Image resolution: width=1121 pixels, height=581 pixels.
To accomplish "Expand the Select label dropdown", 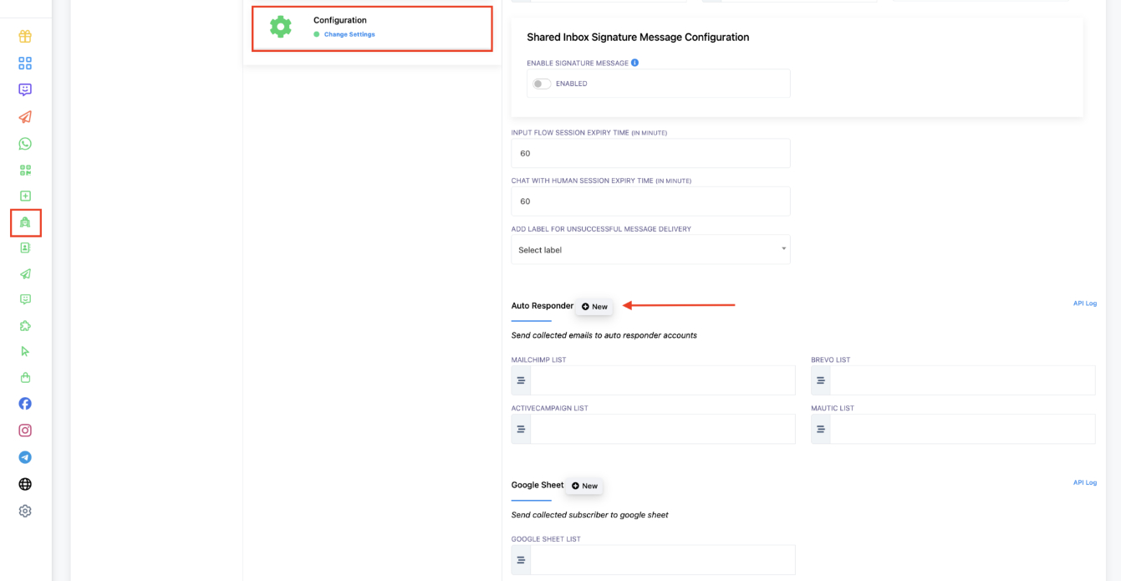I will point(650,250).
